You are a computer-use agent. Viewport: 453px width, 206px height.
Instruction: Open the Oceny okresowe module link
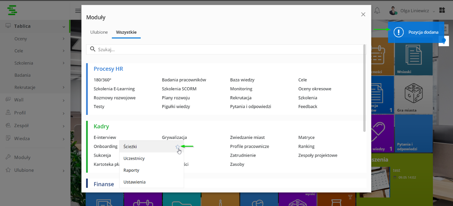click(315, 89)
